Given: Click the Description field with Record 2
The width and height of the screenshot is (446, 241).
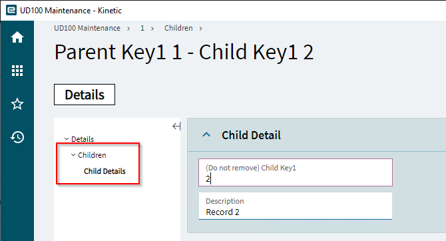Looking at the screenshot, I should [x=296, y=206].
